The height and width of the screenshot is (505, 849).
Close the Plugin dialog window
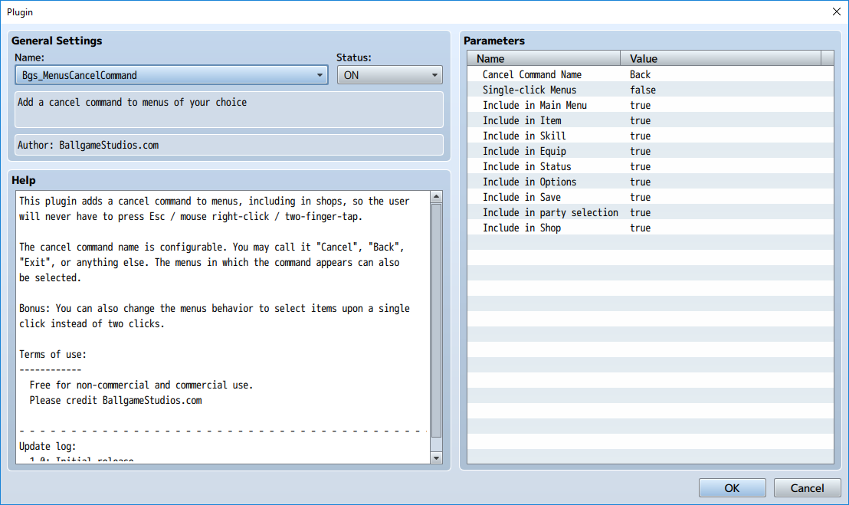click(836, 12)
